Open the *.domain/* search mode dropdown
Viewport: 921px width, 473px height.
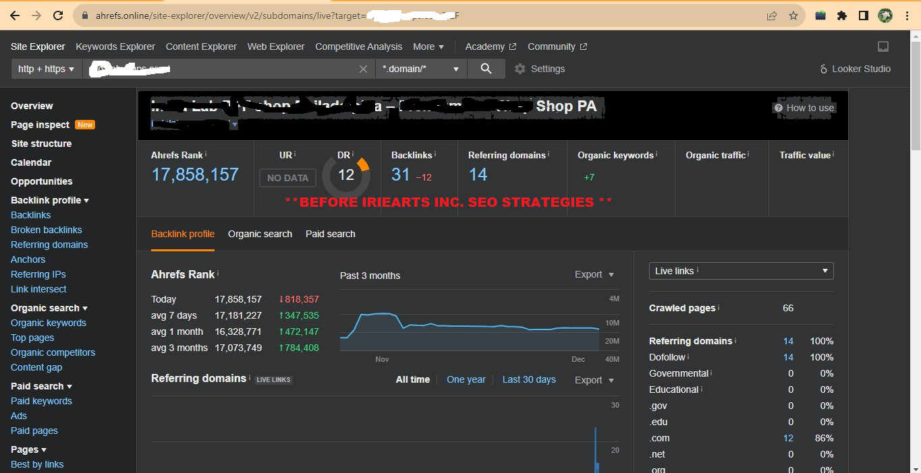coord(421,68)
